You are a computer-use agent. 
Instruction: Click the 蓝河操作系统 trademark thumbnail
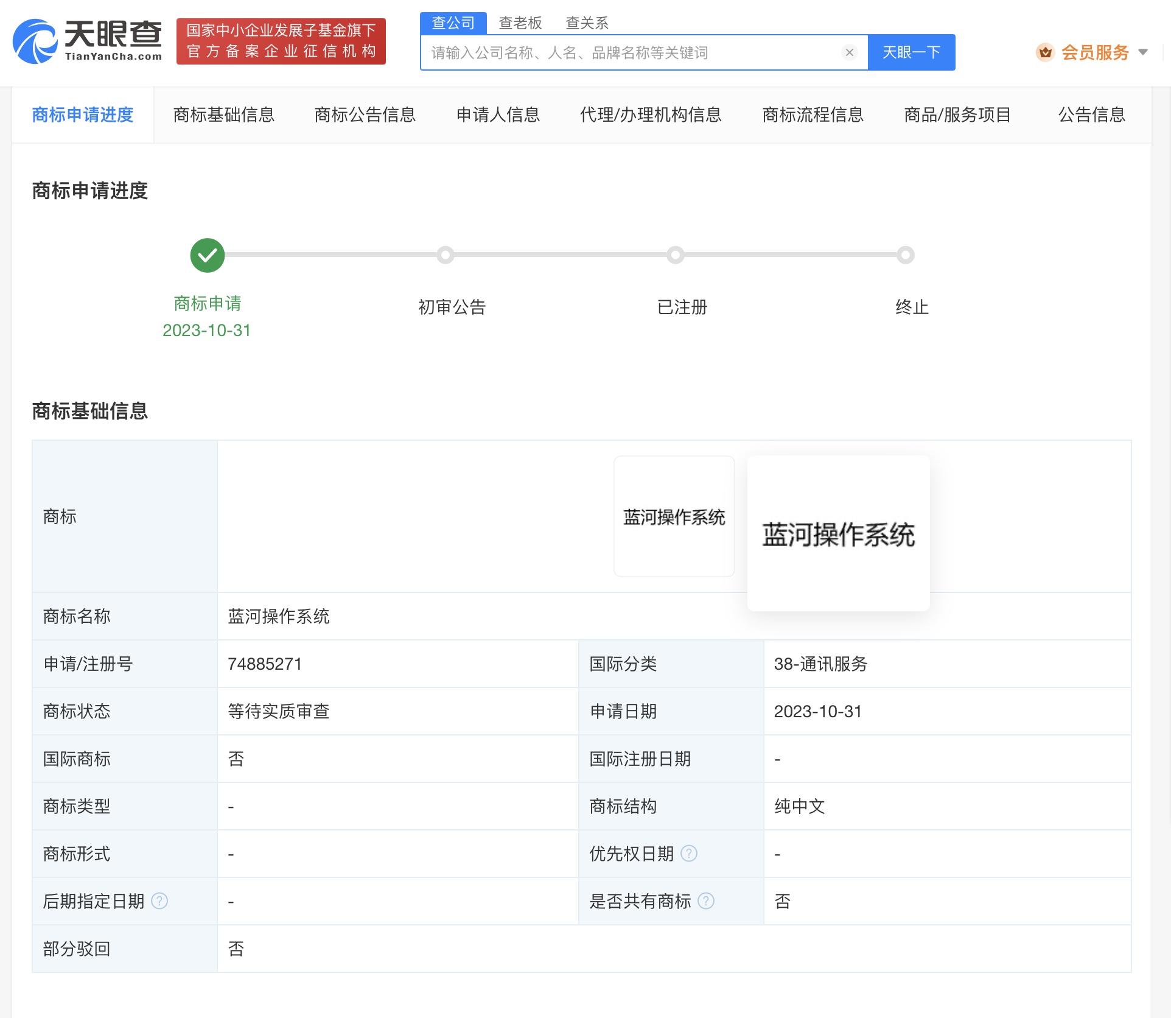(x=674, y=516)
